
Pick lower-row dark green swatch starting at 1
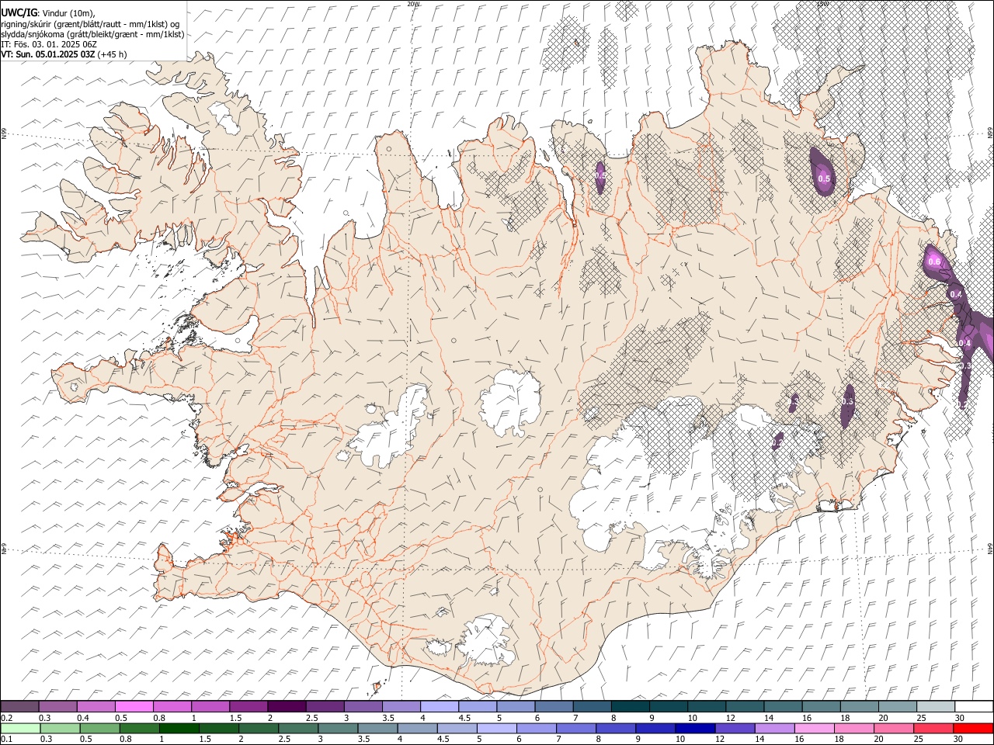pos(179,728)
